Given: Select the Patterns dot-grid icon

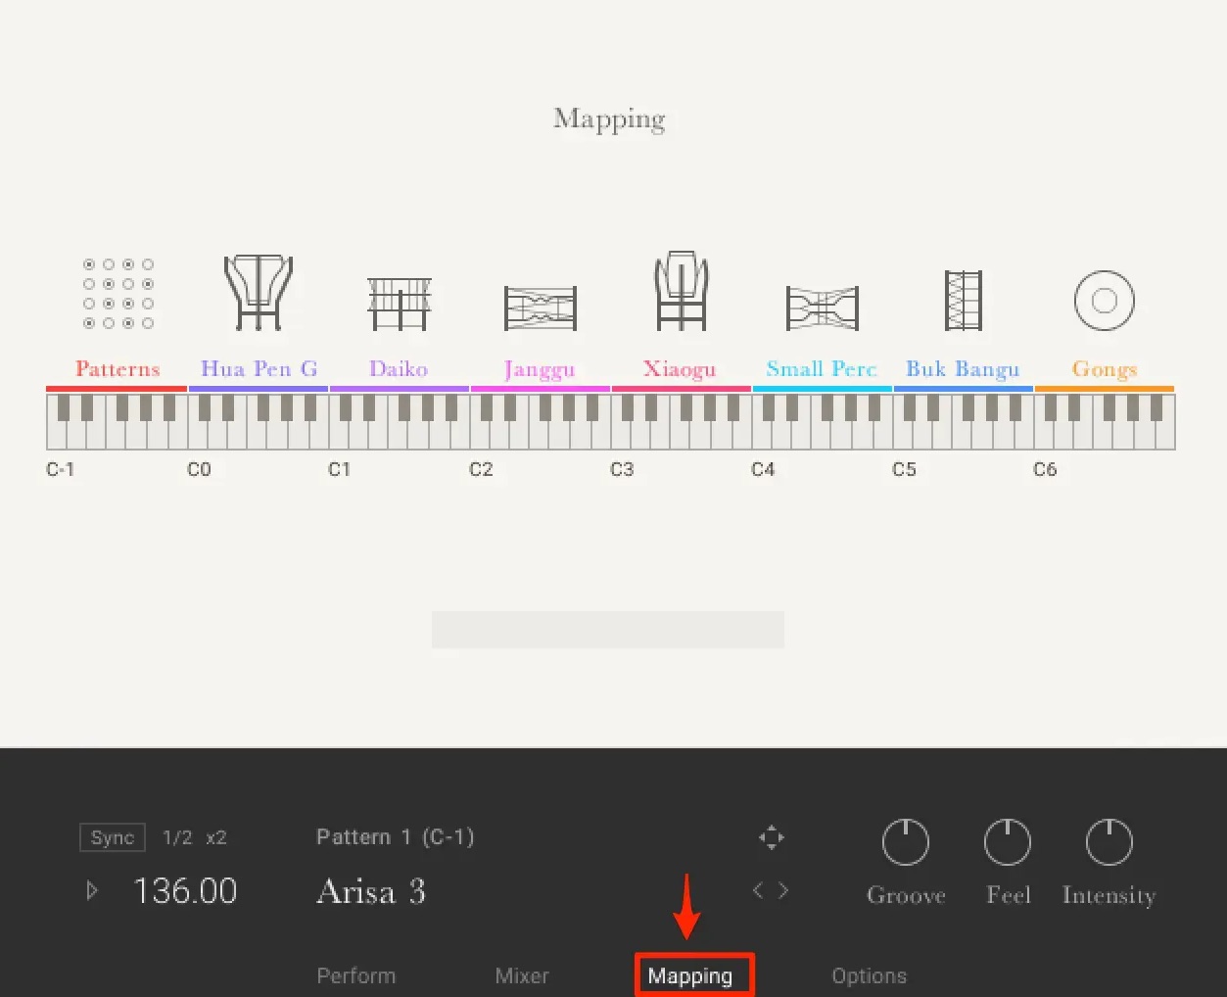Looking at the screenshot, I should (118, 294).
